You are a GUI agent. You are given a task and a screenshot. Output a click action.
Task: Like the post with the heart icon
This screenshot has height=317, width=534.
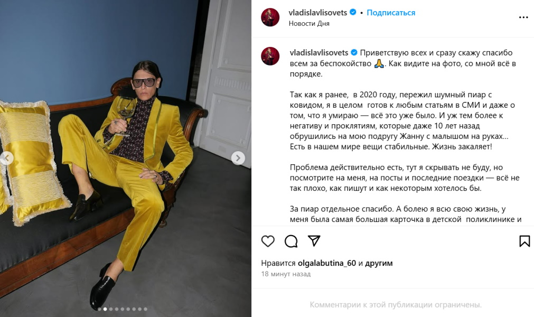click(268, 241)
